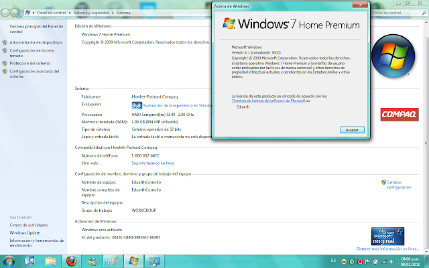The image size is (429, 268).
Task: Click AMD Sempron processor text
Action: (x=162, y=115)
